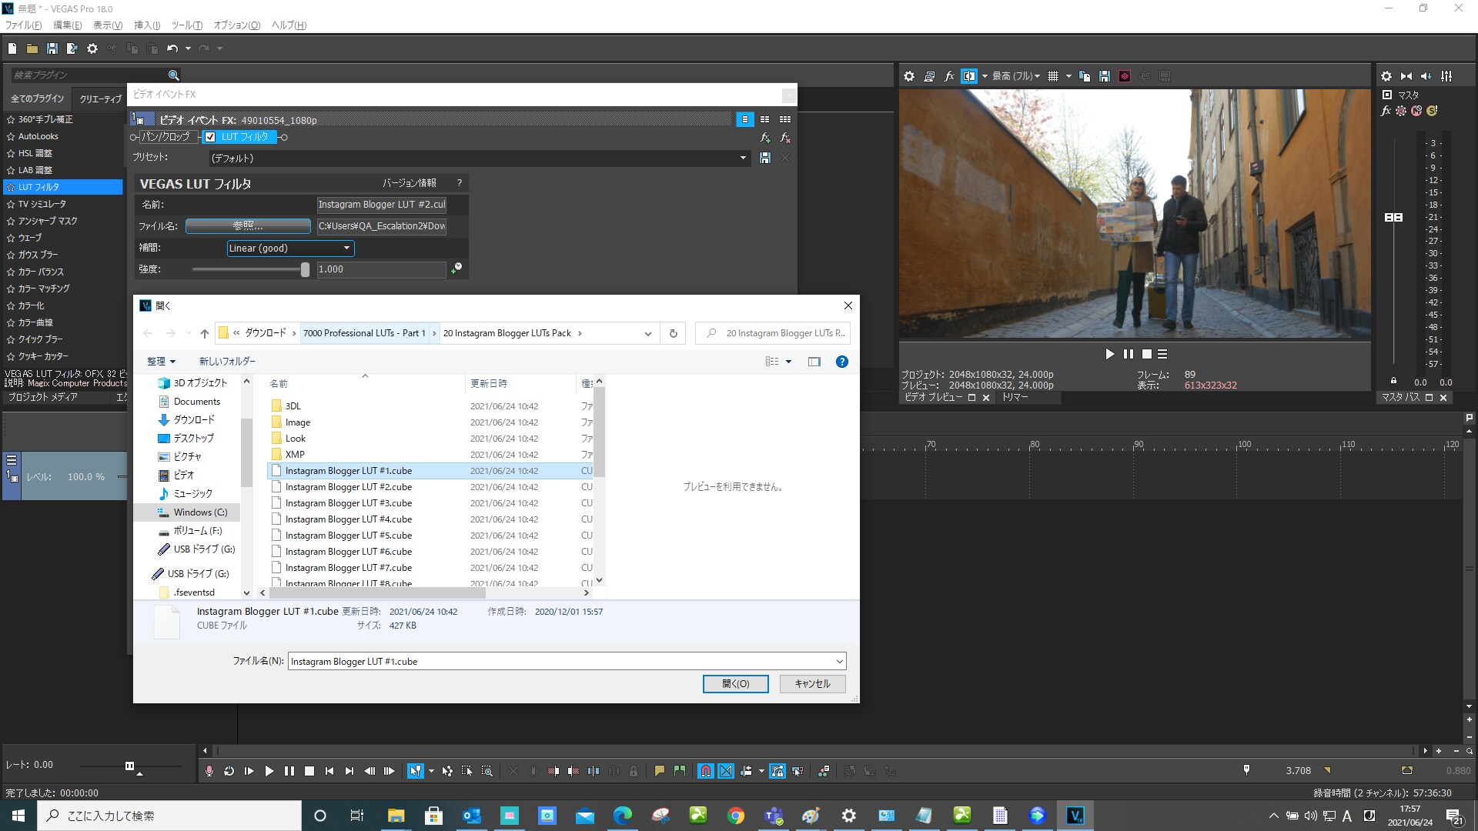Click the record microphone icon in transport bar
This screenshot has height=831, width=1478.
209,771
